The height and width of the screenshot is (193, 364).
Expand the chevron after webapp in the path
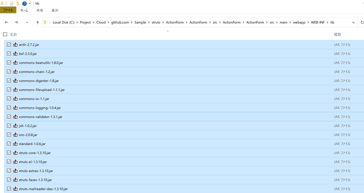[x=308, y=22]
